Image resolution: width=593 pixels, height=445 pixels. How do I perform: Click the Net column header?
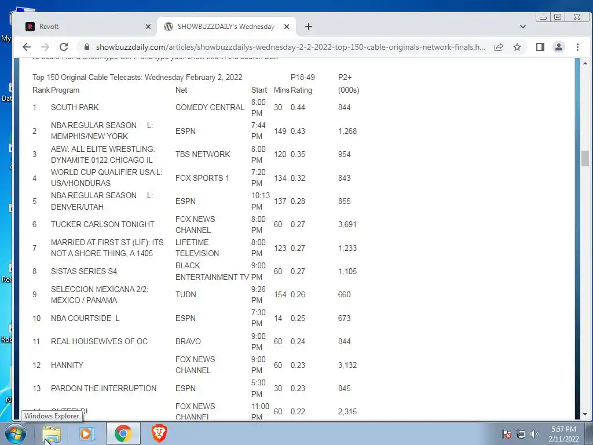(181, 90)
